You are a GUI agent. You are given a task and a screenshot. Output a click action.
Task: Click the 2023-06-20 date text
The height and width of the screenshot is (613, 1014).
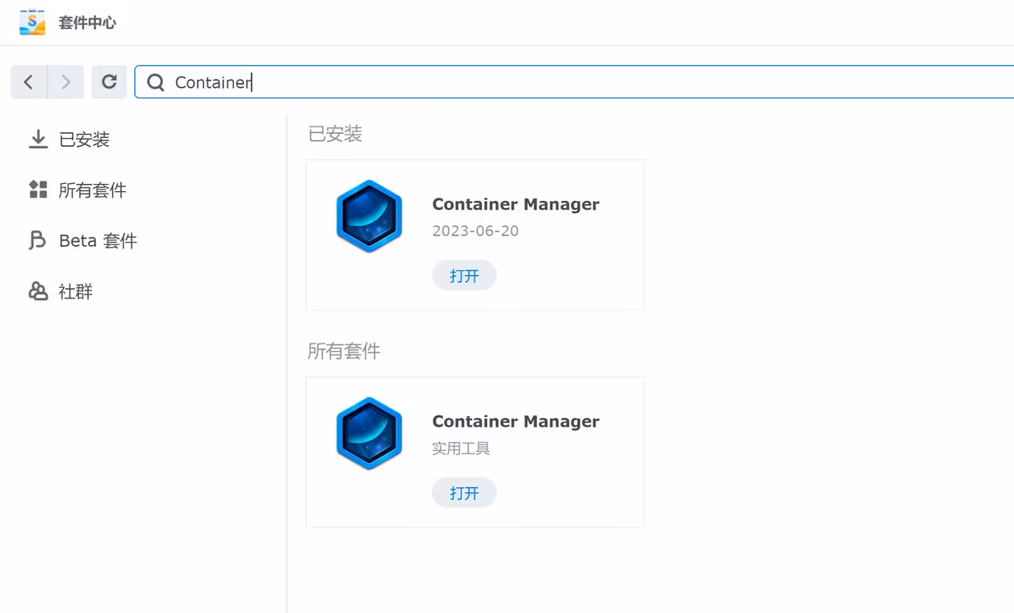[476, 231]
